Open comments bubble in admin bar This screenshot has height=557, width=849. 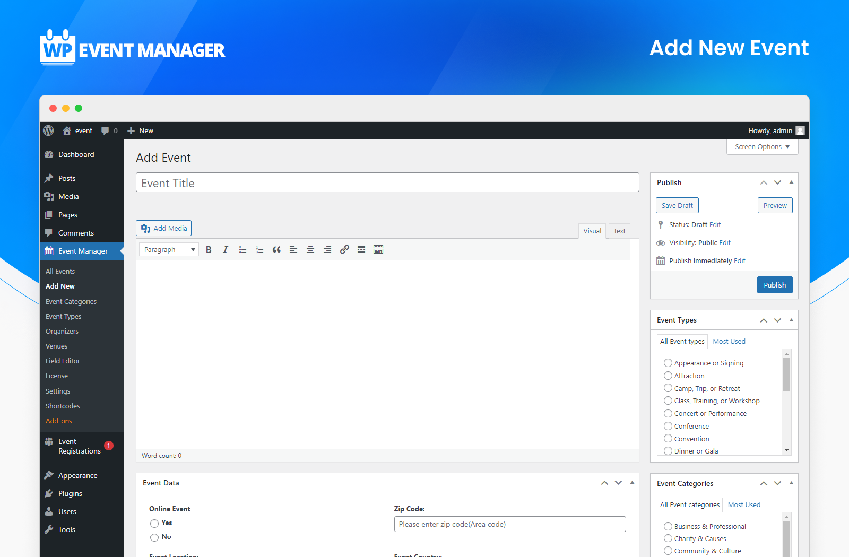pyautogui.click(x=105, y=130)
